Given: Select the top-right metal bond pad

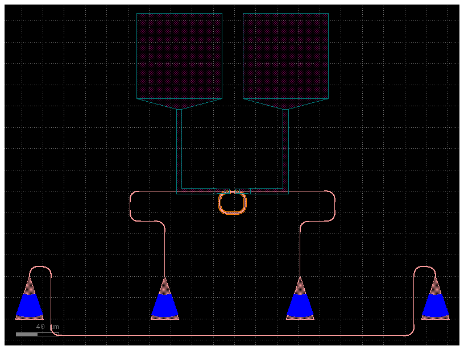Looking at the screenshot, I should click(285, 54).
